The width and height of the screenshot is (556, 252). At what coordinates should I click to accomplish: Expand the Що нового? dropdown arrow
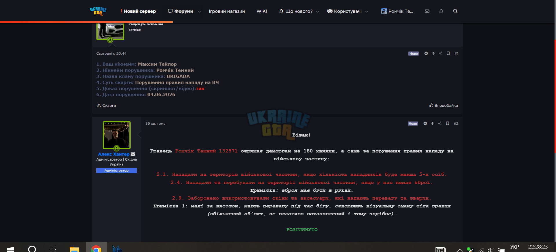coord(318,12)
